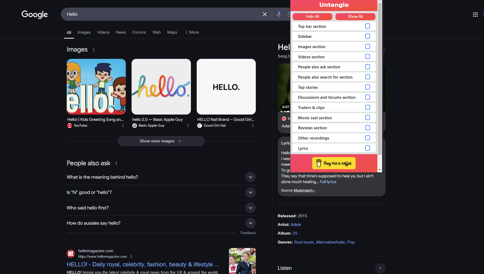Image resolution: width=484 pixels, height=274 pixels.
Task: Toggle the Sidebar checkbox
Action: click(x=368, y=36)
